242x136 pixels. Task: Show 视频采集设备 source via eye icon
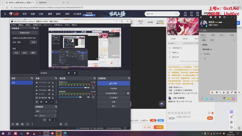(x=49, y=83)
